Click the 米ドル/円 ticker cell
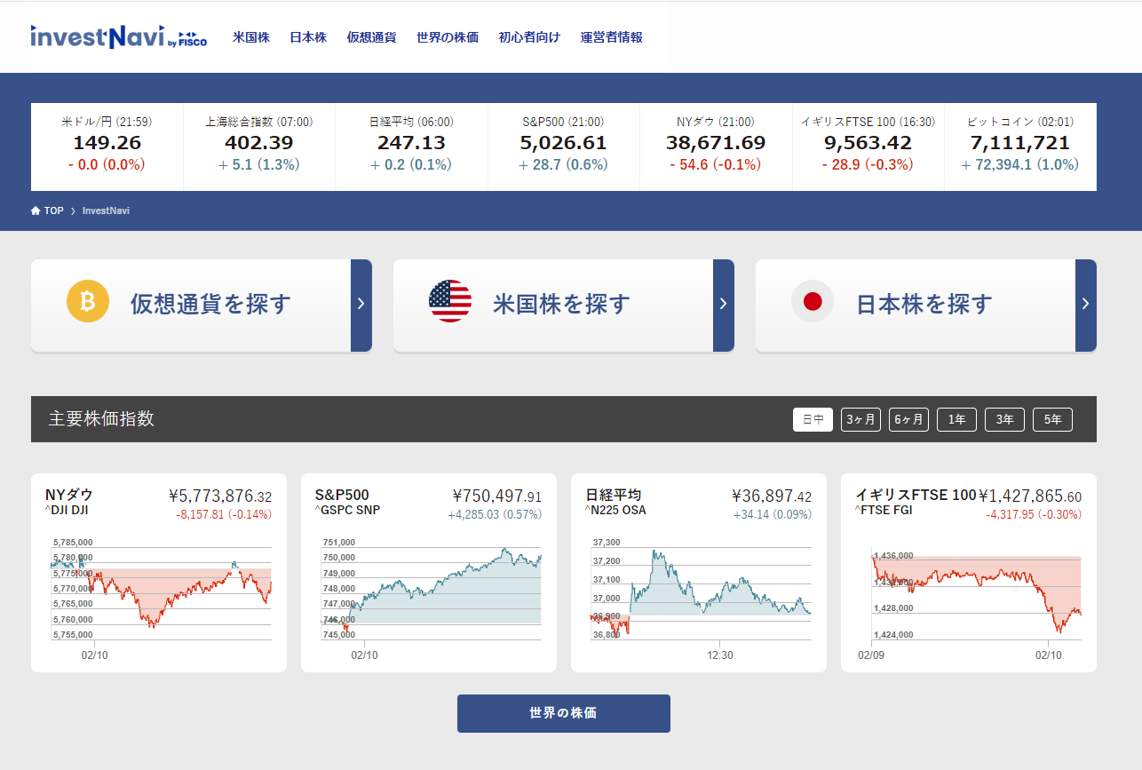The height and width of the screenshot is (770, 1142). coord(107,147)
